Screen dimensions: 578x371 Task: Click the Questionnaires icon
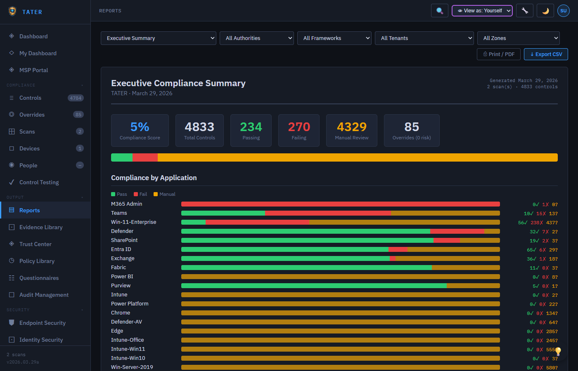(x=12, y=278)
